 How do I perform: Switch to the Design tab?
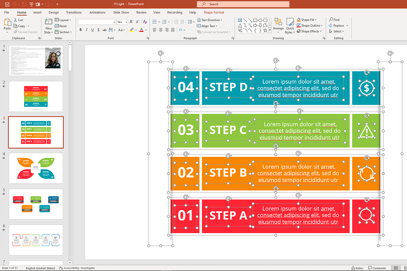pos(54,13)
